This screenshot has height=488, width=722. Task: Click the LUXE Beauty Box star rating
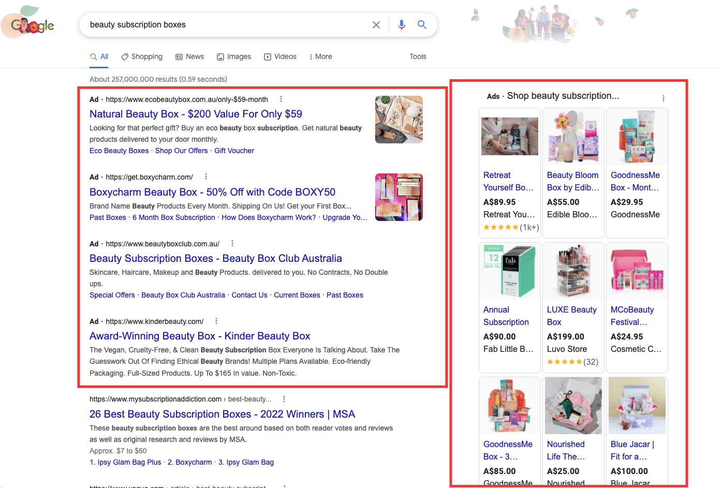point(565,362)
